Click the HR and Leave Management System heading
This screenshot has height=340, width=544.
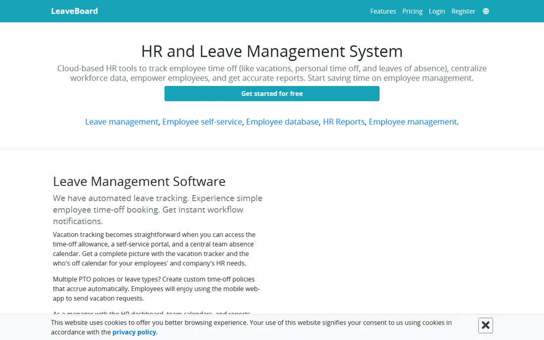(x=272, y=51)
